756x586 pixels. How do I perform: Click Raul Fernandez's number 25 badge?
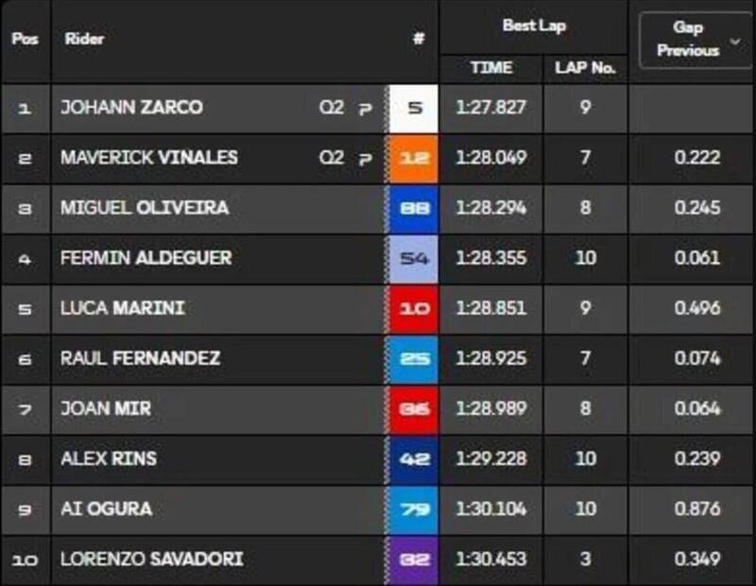(413, 358)
